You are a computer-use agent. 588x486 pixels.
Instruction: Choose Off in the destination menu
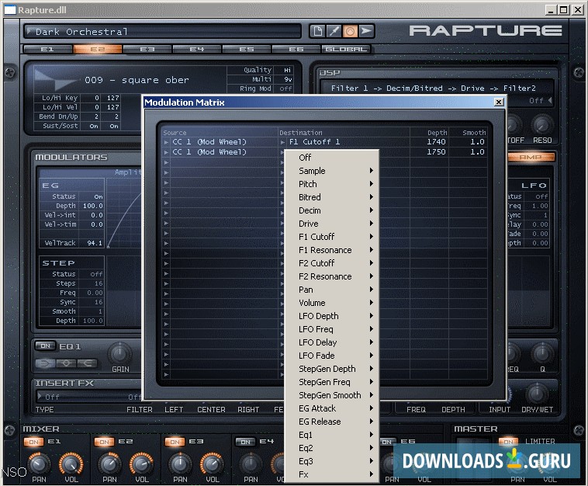tap(306, 158)
